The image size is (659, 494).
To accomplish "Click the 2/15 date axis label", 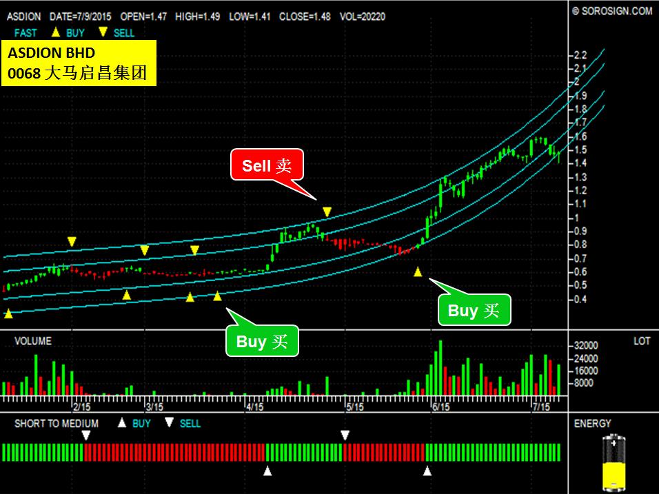I will point(81,406).
